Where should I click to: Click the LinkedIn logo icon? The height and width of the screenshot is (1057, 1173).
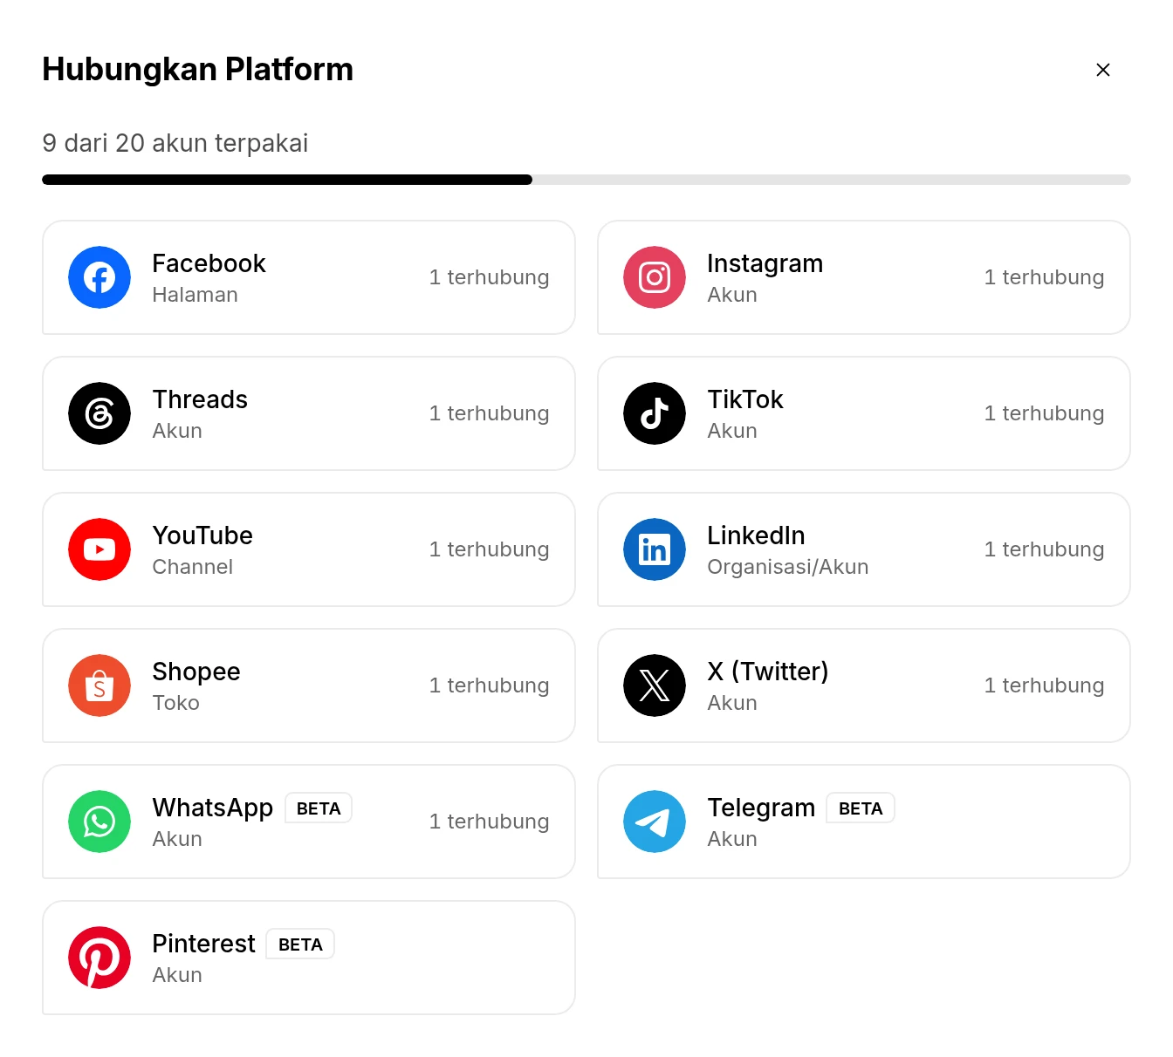pos(655,549)
